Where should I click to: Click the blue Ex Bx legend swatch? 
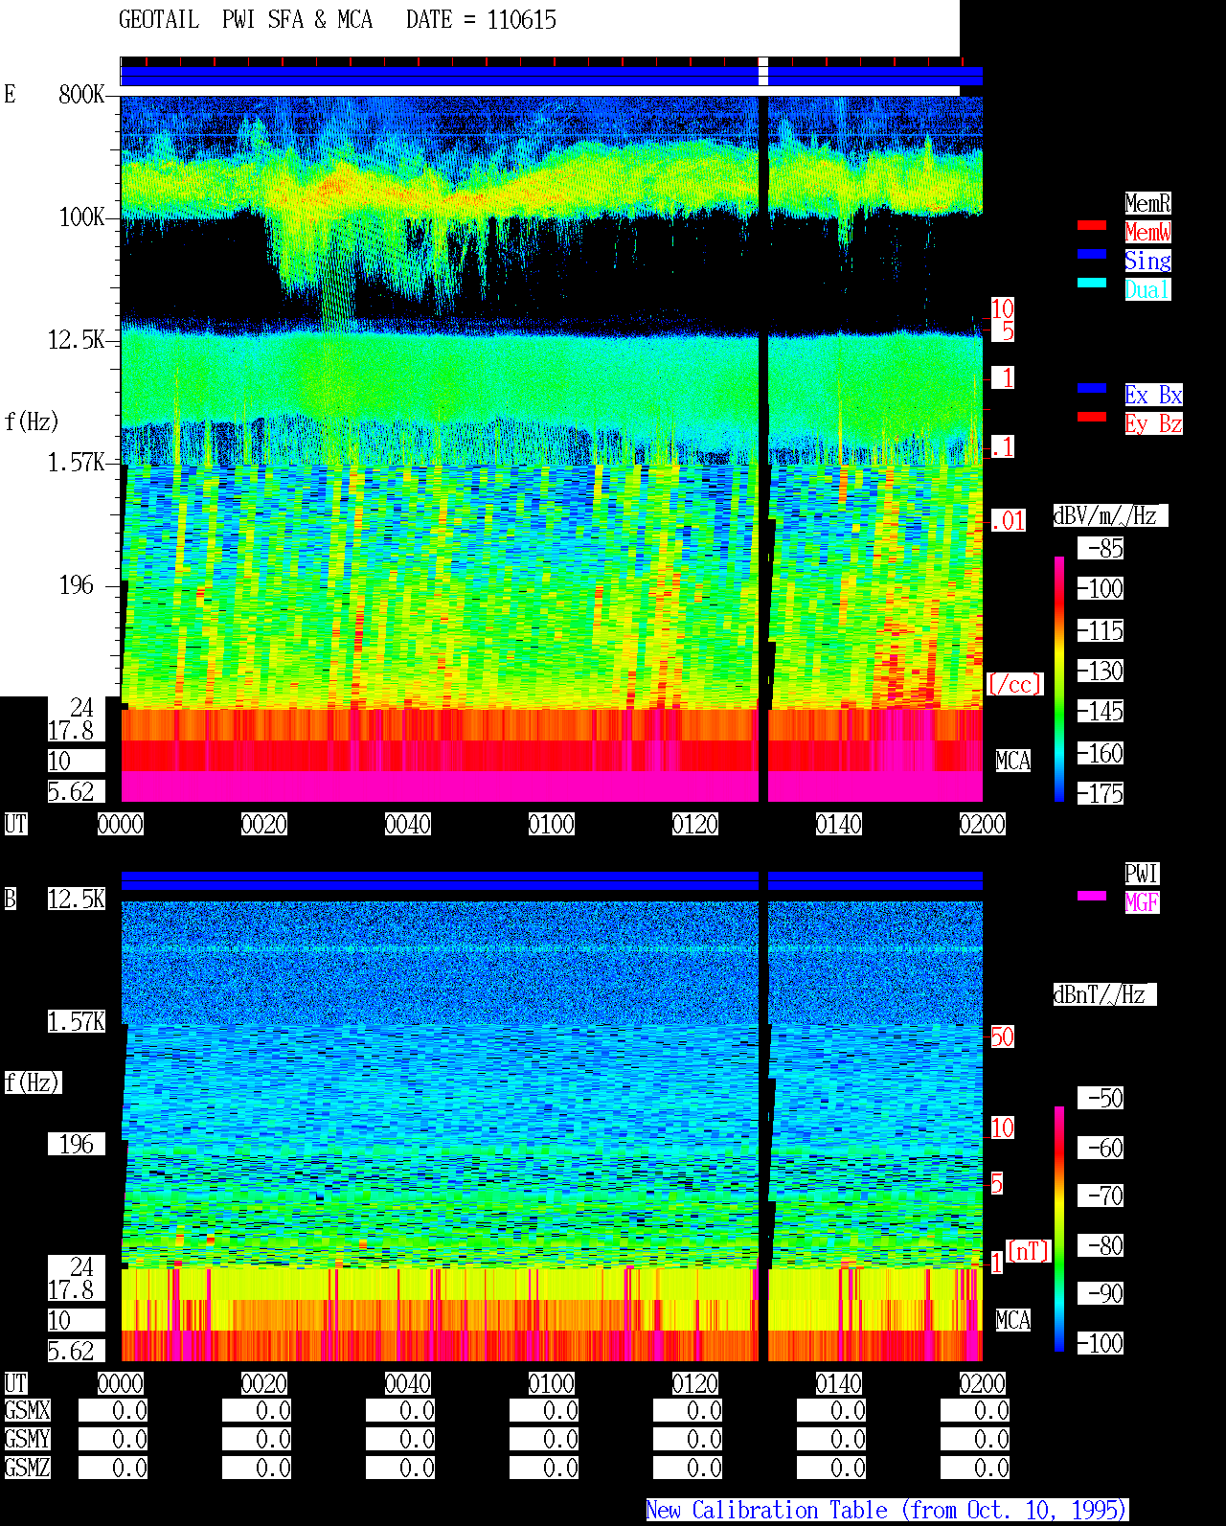1092,388
